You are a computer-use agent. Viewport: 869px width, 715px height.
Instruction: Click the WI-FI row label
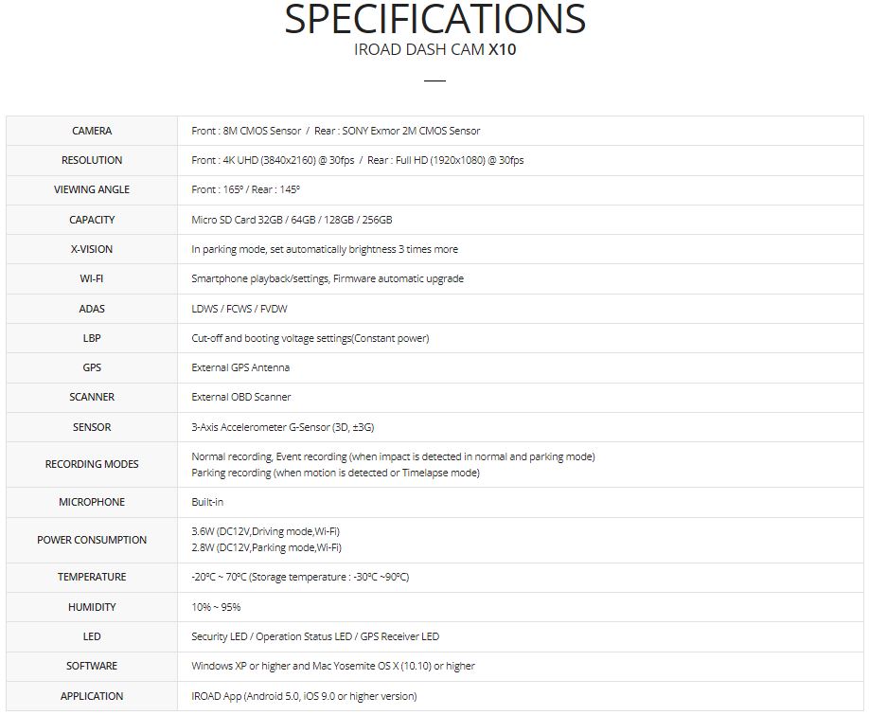pos(92,278)
